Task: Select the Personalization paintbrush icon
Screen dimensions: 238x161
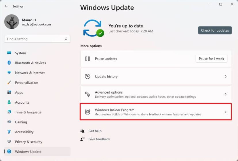Action: point(9,82)
